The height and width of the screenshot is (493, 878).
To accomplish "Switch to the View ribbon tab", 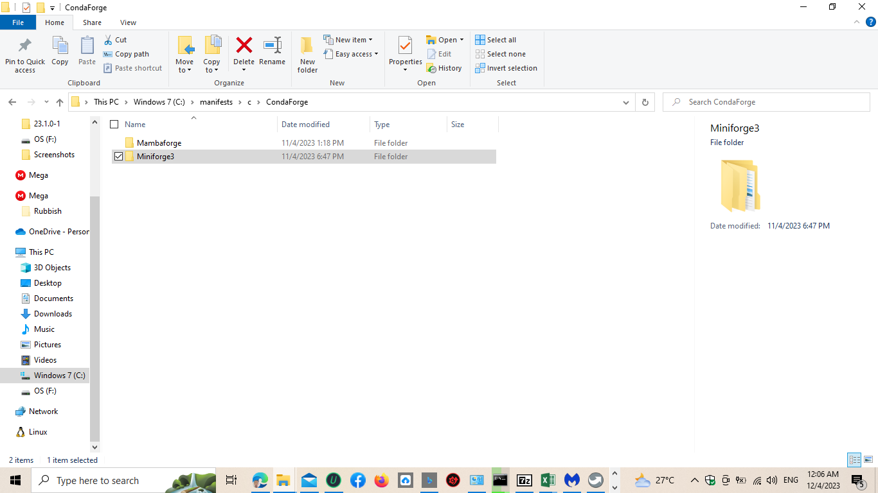I will click(x=128, y=22).
